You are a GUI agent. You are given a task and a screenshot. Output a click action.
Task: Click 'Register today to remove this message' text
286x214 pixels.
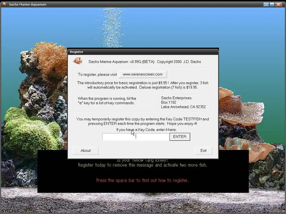click(x=142, y=165)
